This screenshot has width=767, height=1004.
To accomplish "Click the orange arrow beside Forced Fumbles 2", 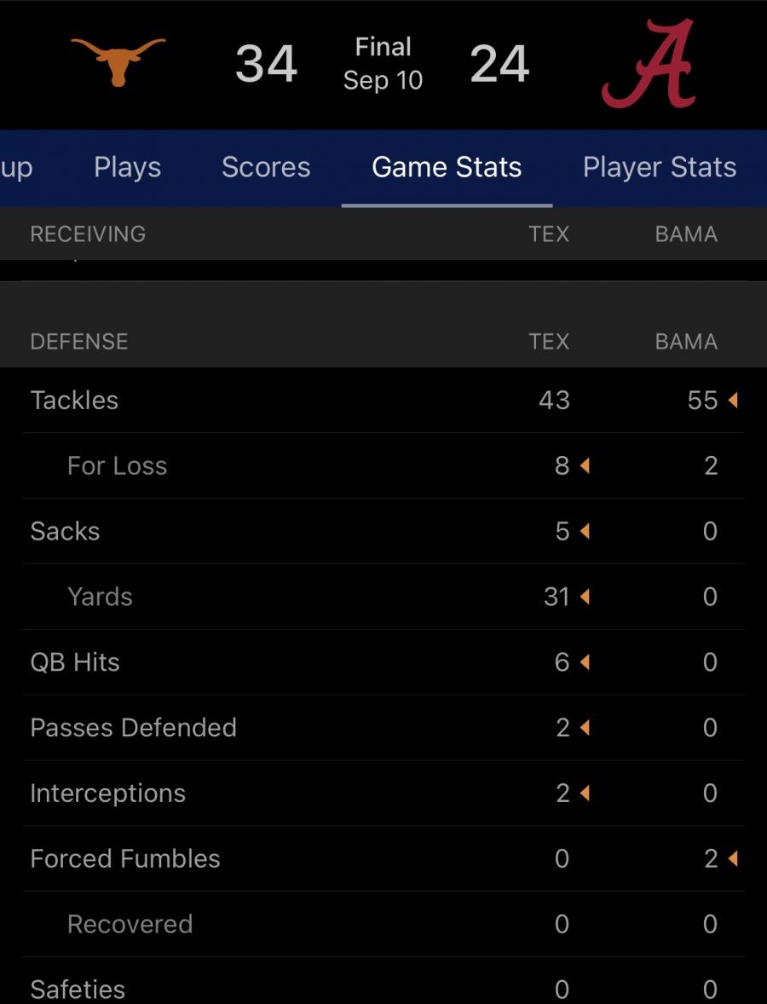I will (x=733, y=859).
